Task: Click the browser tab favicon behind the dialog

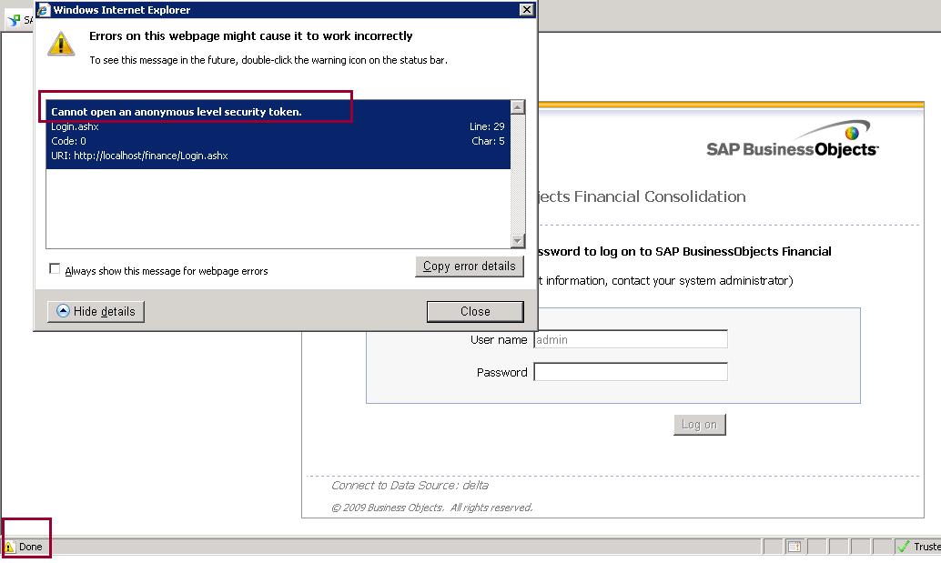Action: pos(14,20)
